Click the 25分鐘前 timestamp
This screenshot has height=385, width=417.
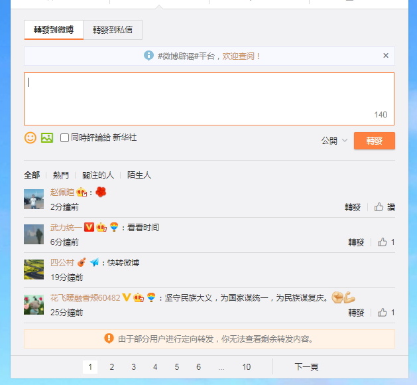pos(67,312)
